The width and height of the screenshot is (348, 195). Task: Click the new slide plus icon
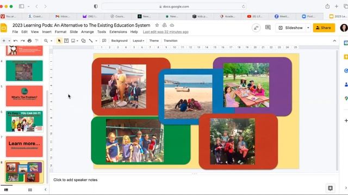coord(4,41)
